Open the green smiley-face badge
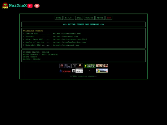Image resolution: width=167 pixels, height=125 pixels. pos(90,66)
